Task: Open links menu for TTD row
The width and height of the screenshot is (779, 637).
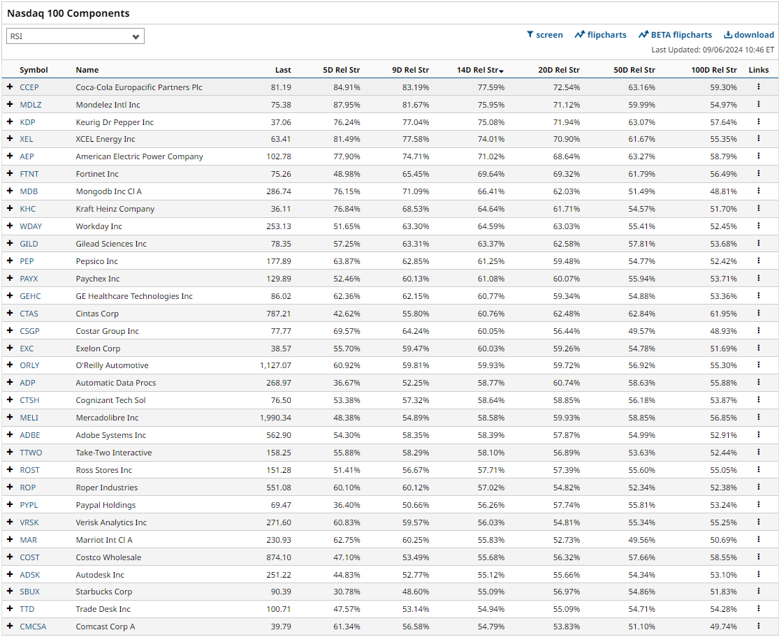Action: click(x=758, y=608)
